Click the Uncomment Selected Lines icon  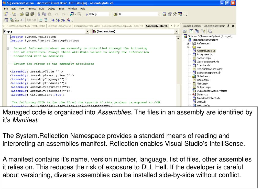46,20
